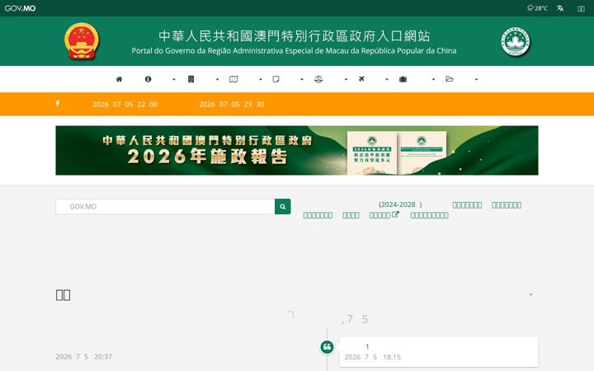Click the 2026 7 5 20:37 timestamp
The width and height of the screenshot is (594, 371).
tap(83, 357)
